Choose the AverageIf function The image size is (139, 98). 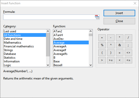(71, 50)
